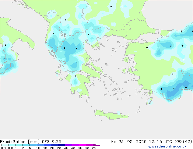Click the '0.5' legend scale label
Screen dimensions: 193x149
pos(11,148)
